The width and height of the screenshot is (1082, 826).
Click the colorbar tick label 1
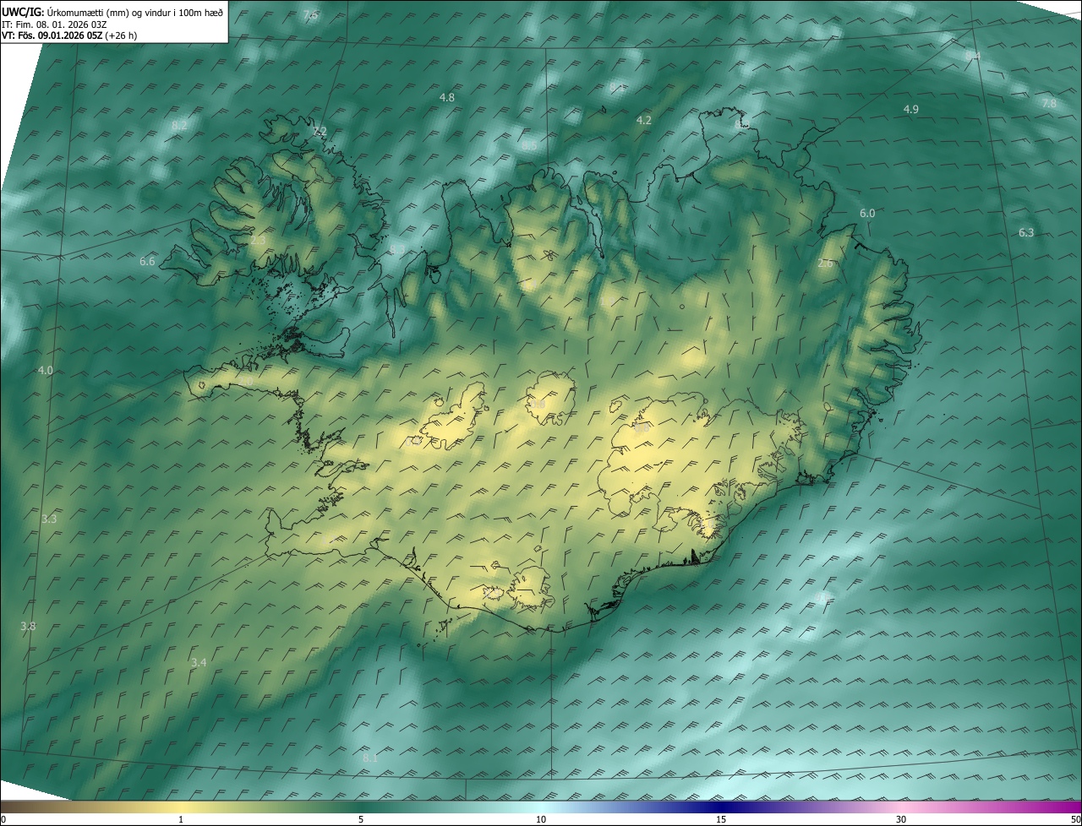click(x=181, y=820)
